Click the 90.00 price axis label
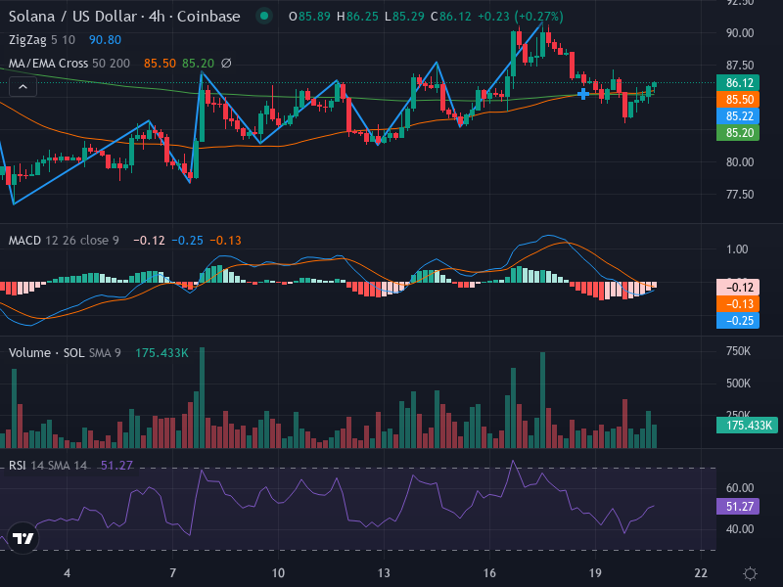 pyautogui.click(x=740, y=33)
